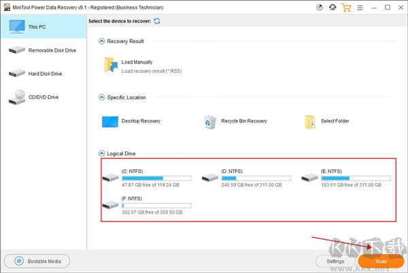The width and height of the screenshot is (408, 273).
Task: Click the Select Folder icon
Action: 310,122
